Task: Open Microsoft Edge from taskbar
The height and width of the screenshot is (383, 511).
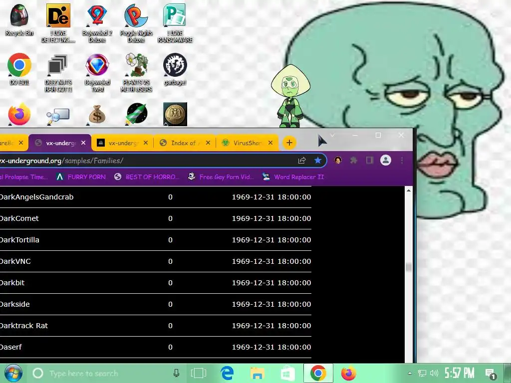Action: click(227, 373)
